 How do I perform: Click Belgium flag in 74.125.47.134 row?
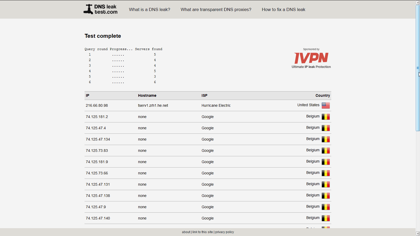pyautogui.click(x=326, y=139)
